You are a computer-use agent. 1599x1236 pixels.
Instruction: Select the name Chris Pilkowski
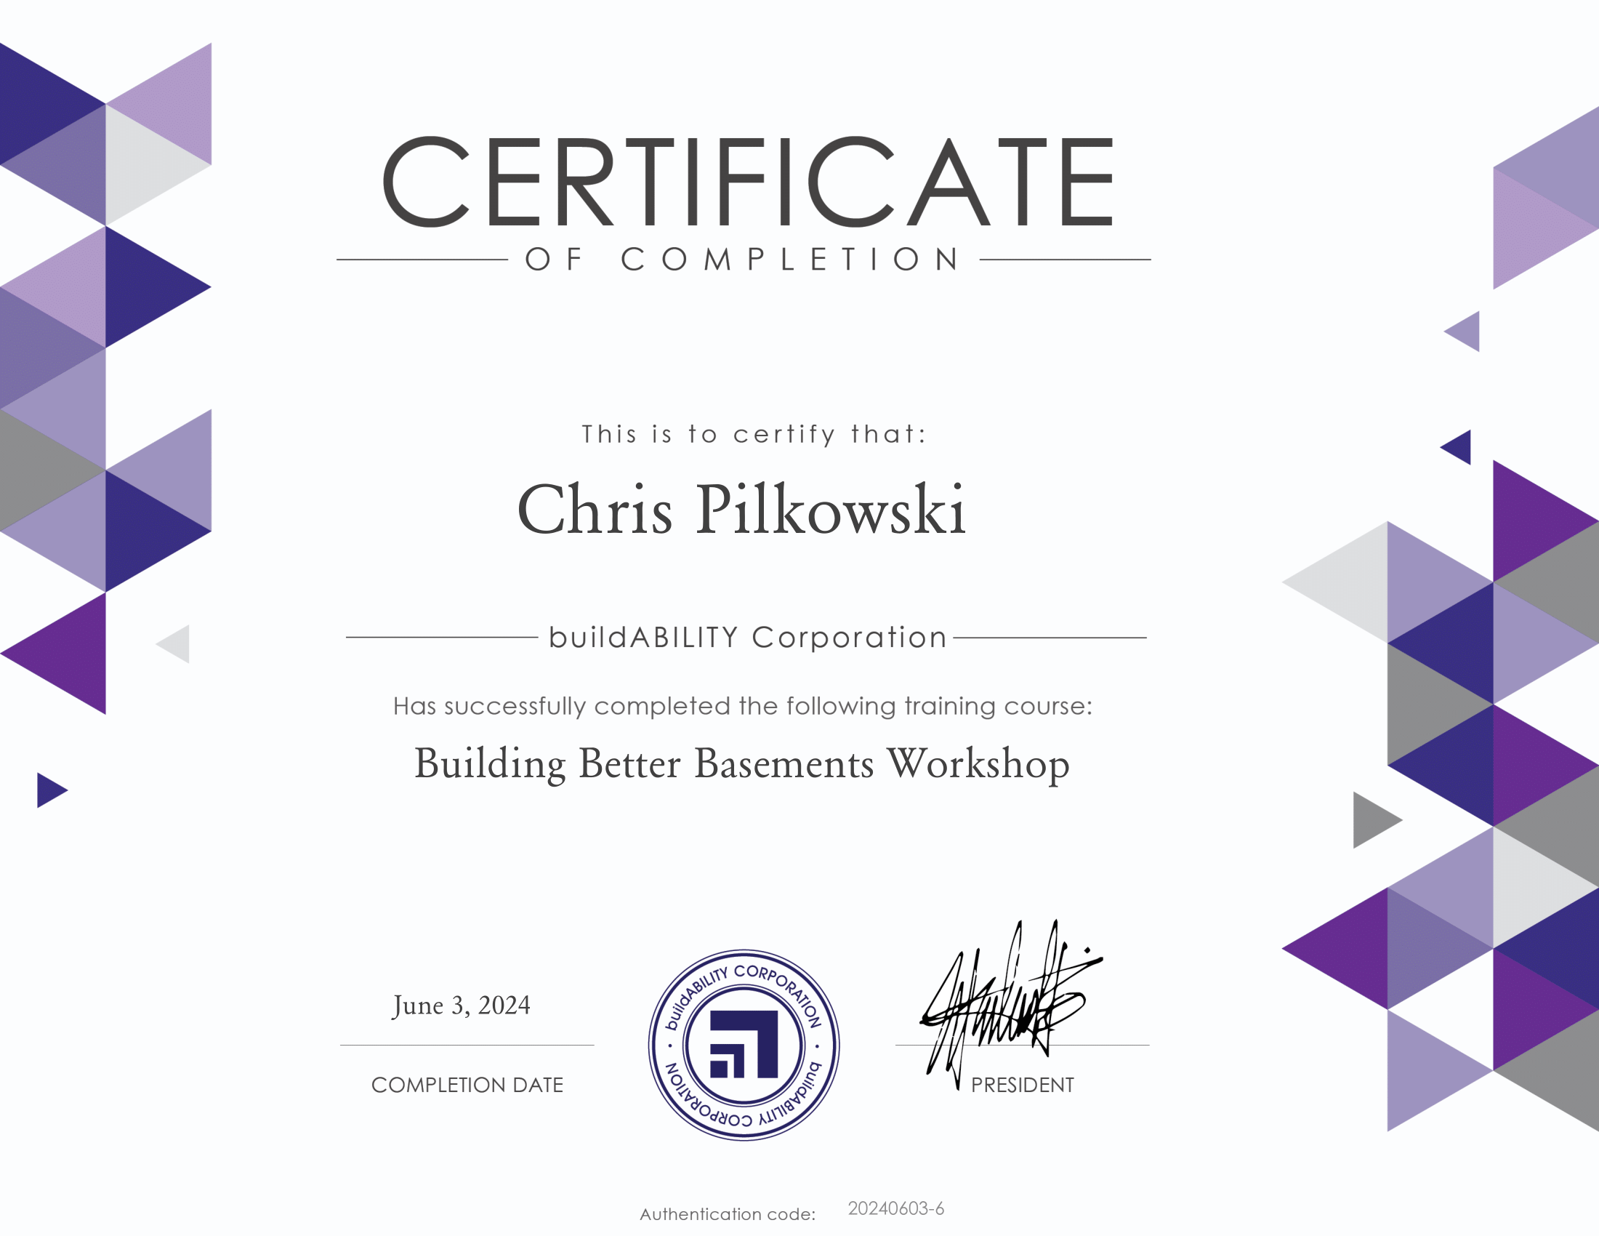click(741, 510)
